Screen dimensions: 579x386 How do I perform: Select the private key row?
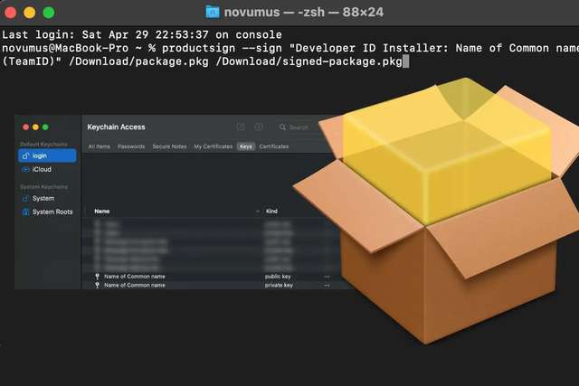point(181,285)
